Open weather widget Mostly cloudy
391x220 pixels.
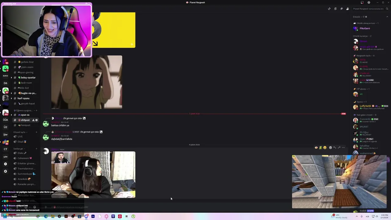(339, 216)
